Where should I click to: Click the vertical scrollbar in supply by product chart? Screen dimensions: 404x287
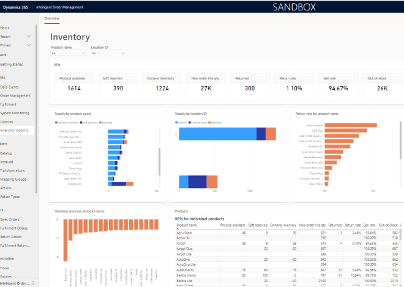(160, 162)
